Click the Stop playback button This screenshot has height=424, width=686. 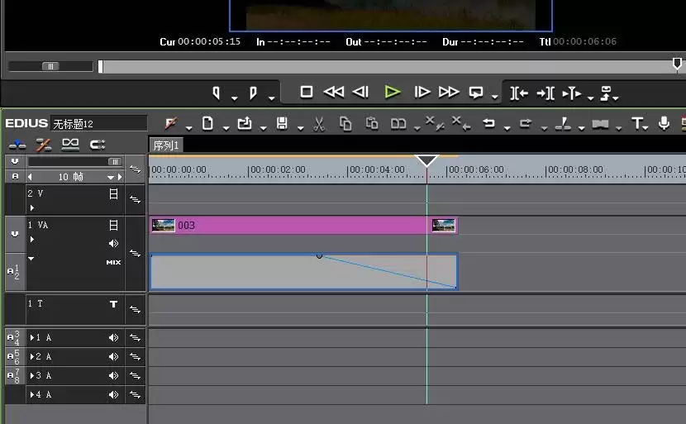[x=307, y=93]
